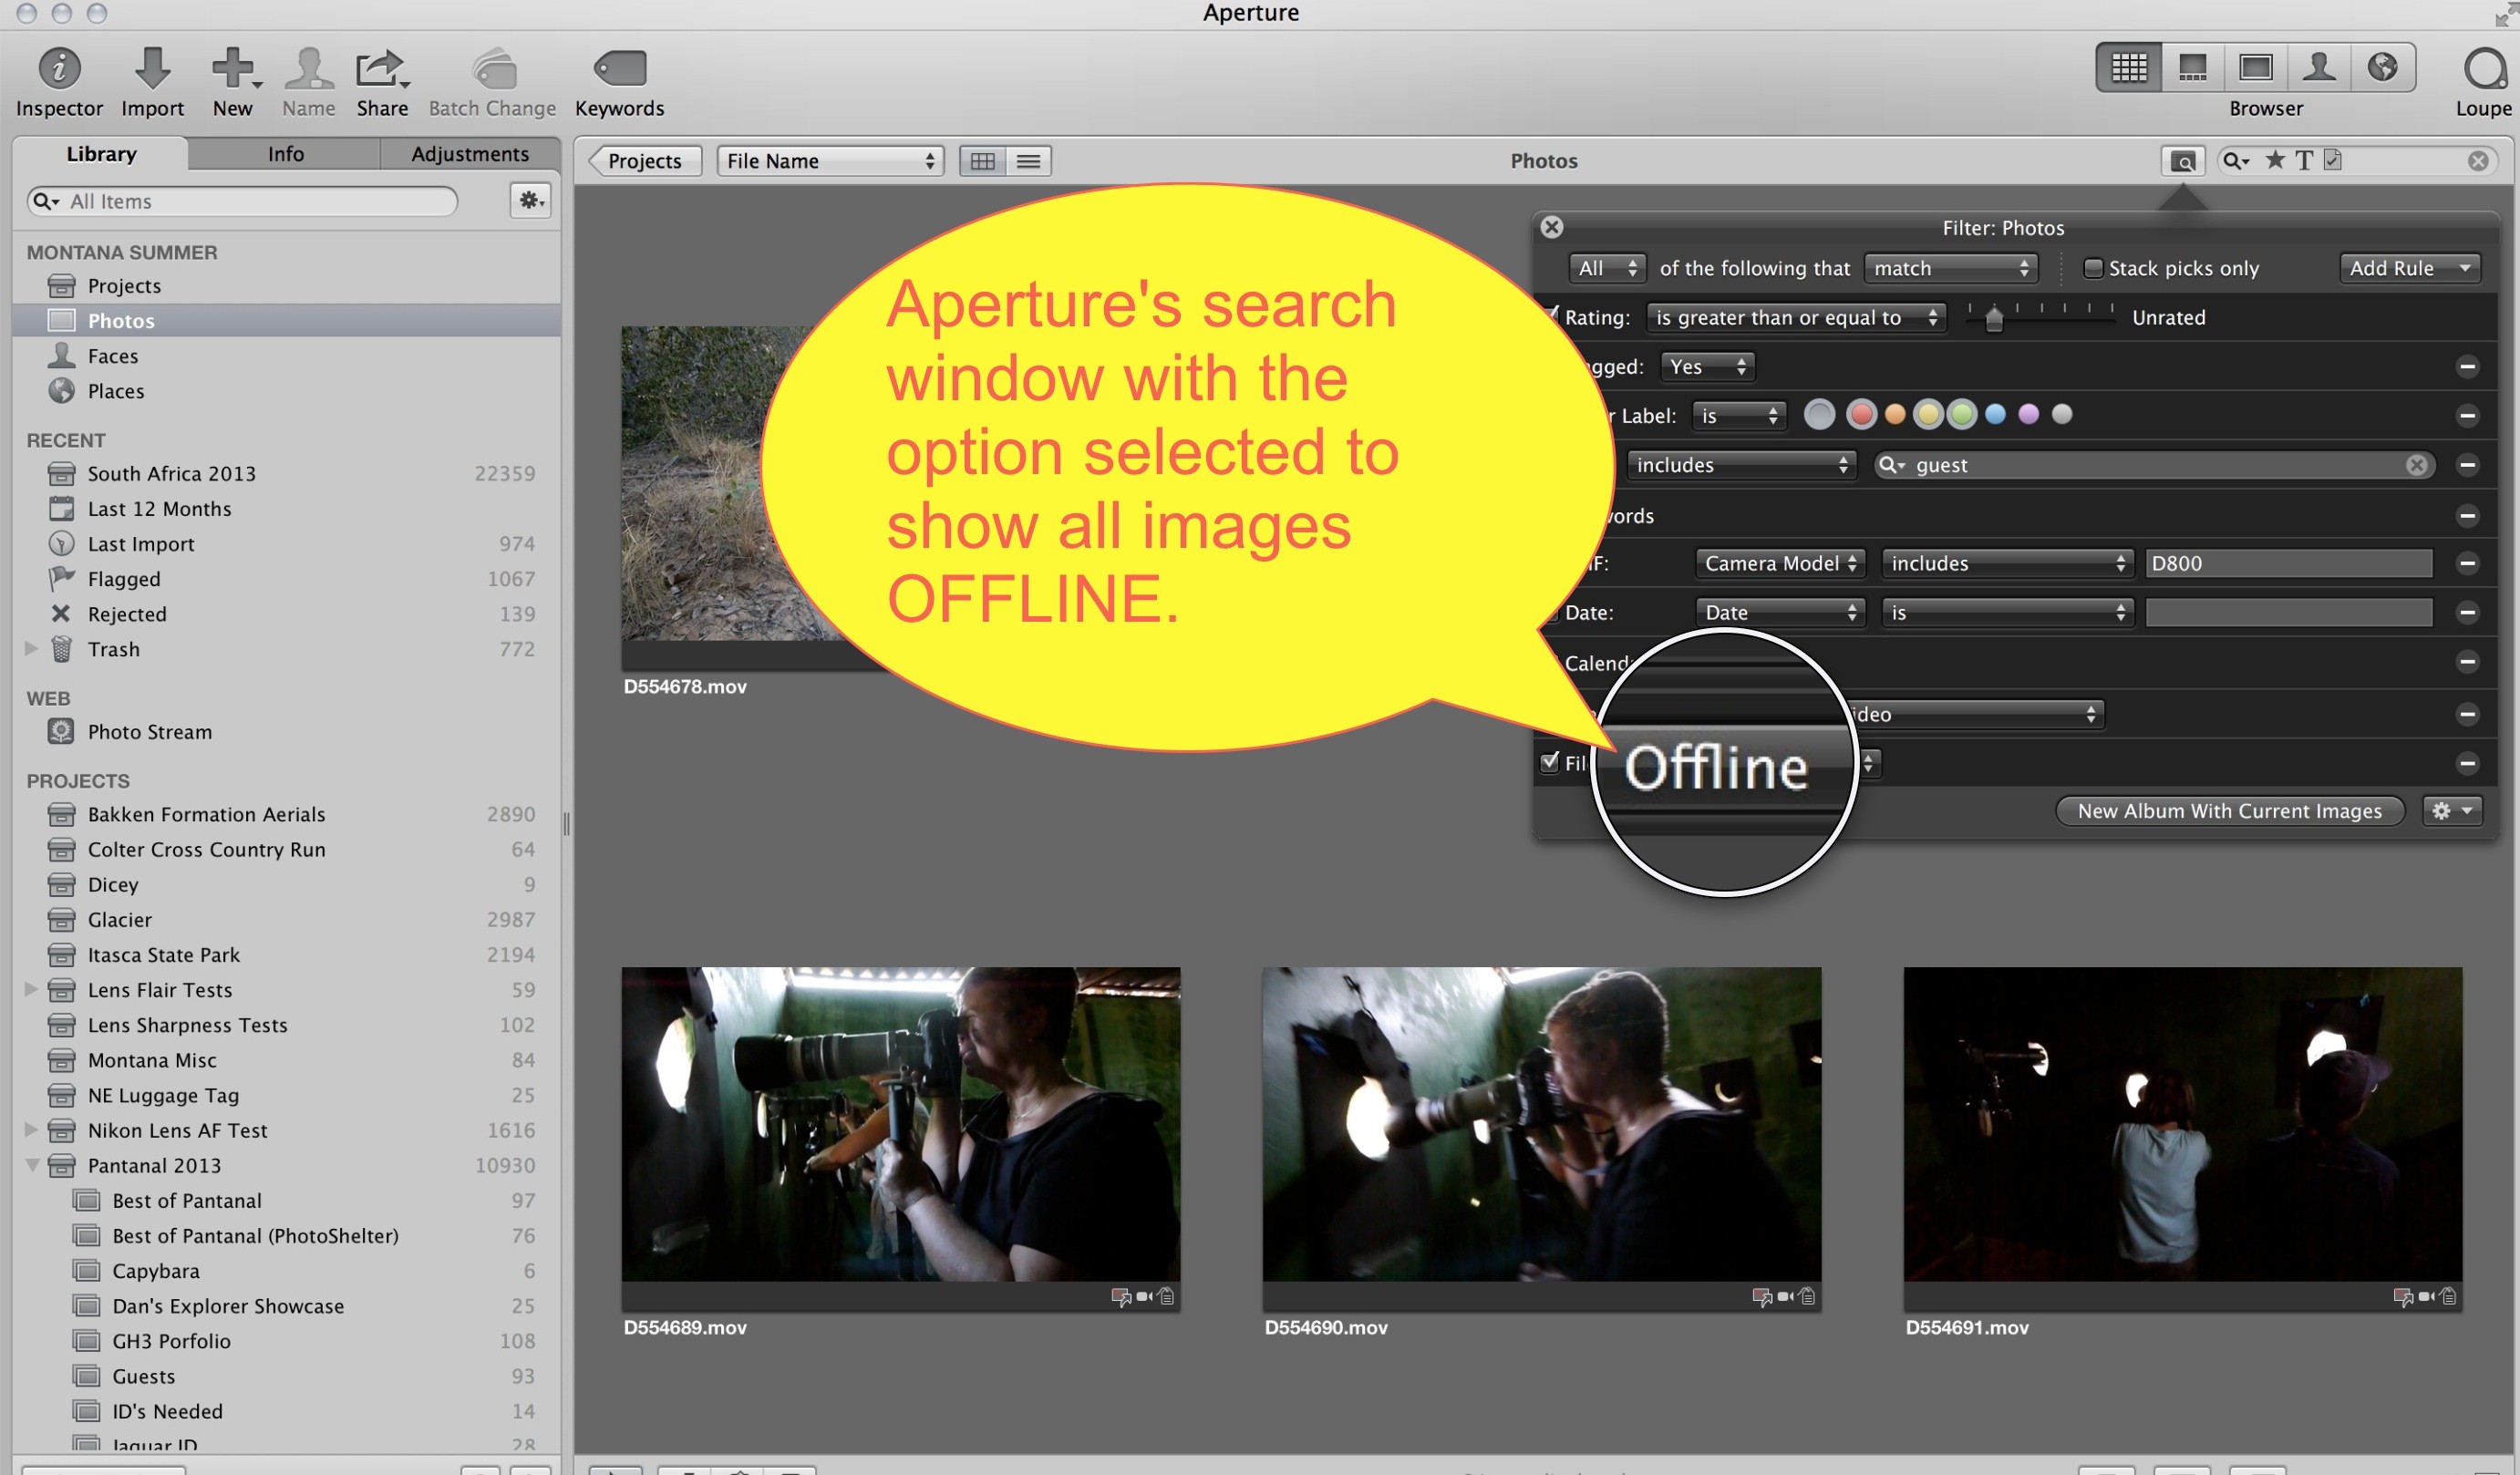Open the Flagged recent item
Viewport: 2520px width, 1475px height.
tap(286, 579)
